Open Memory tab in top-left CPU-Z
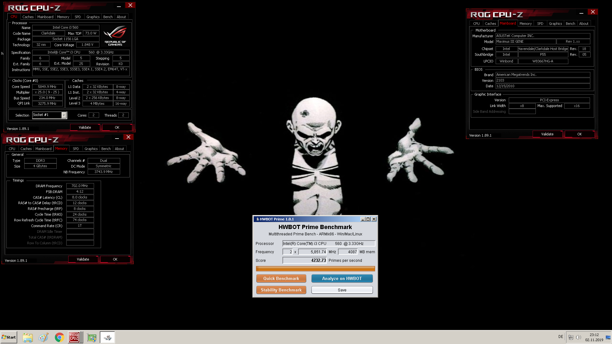Screen dimensions: 612x344 (x=63, y=17)
